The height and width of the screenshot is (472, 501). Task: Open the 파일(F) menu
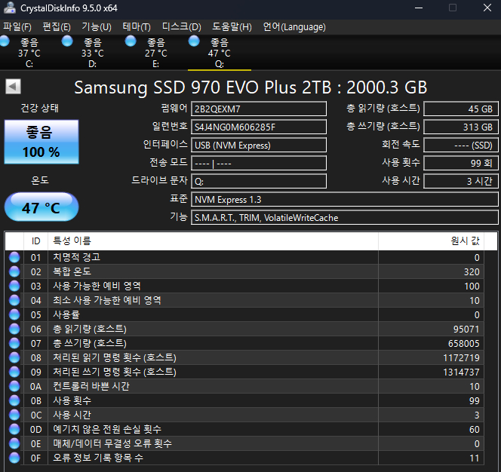(x=17, y=27)
